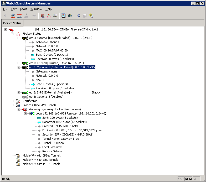Collapse the root device 192.168.160.254 node
The image size is (206, 182).
pos(6,29)
